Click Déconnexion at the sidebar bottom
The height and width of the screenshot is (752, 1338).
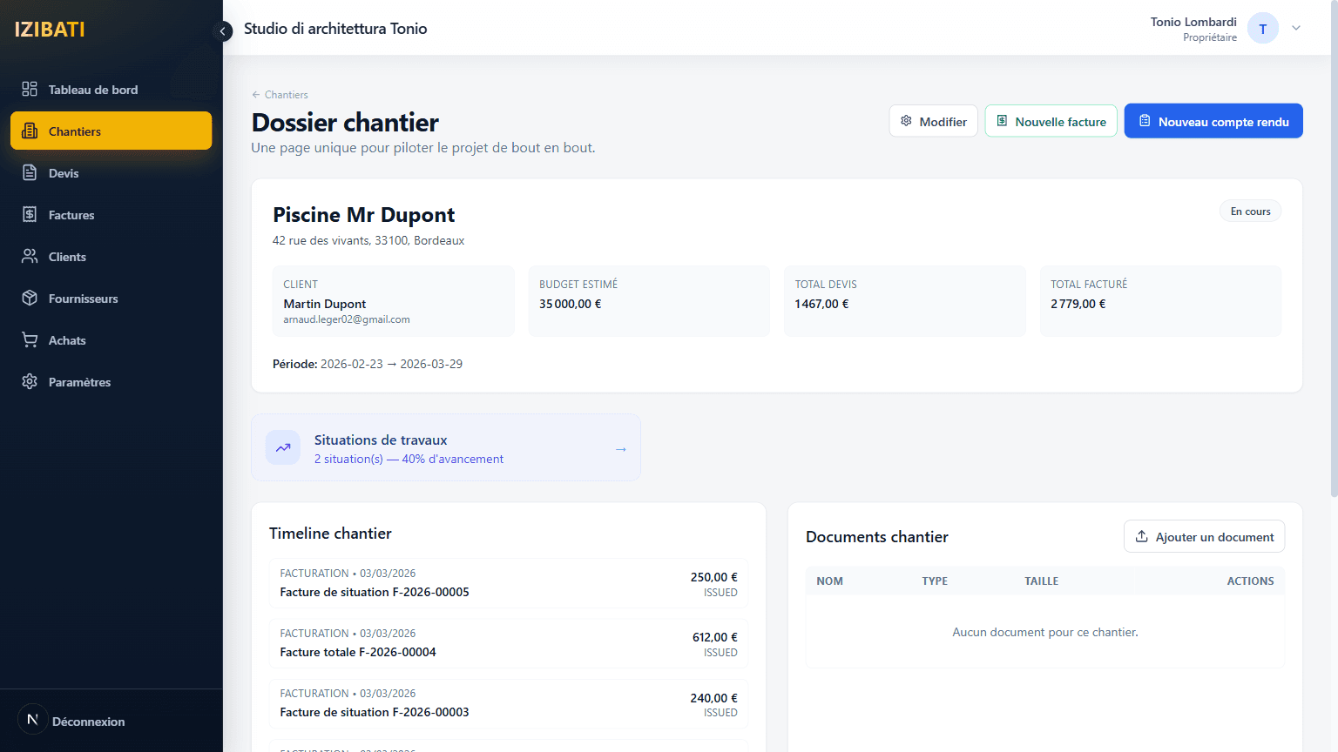(x=87, y=721)
